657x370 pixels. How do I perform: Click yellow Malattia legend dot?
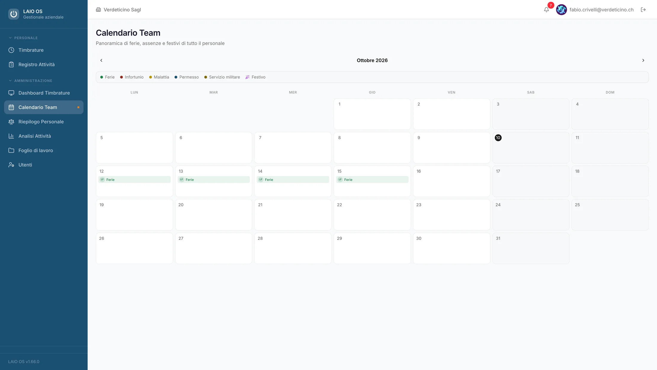pos(151,77)
